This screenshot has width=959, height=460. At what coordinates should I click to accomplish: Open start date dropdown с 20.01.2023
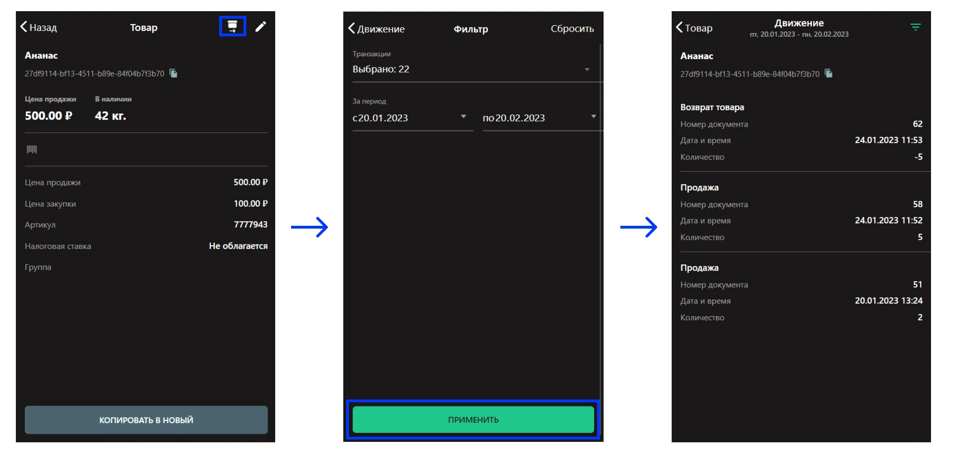[413, 118]
